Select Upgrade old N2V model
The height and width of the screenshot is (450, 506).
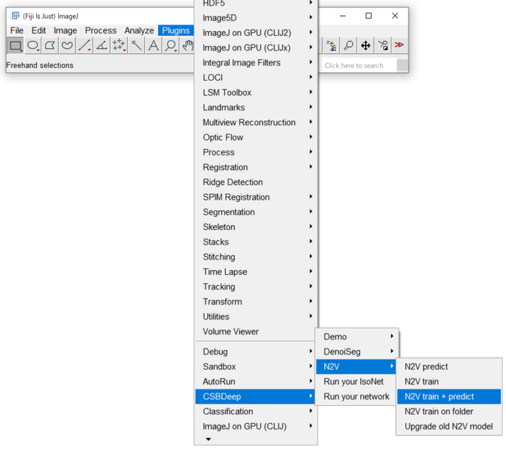449,426
